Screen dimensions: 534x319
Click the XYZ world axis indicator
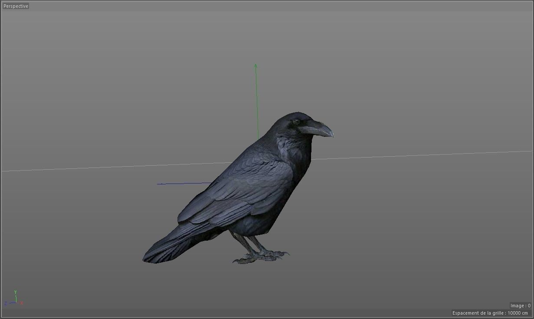14,298
